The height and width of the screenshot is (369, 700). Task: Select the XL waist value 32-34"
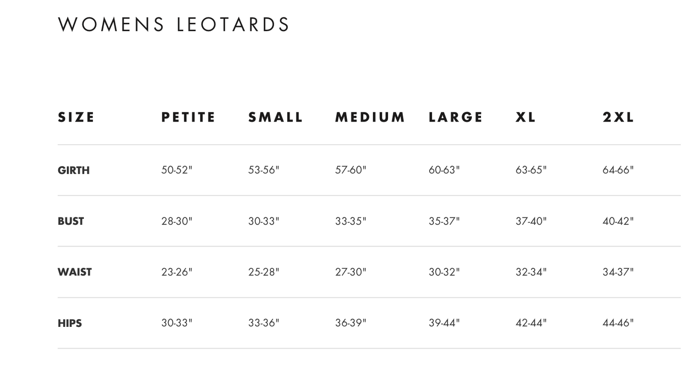[531, 272]
